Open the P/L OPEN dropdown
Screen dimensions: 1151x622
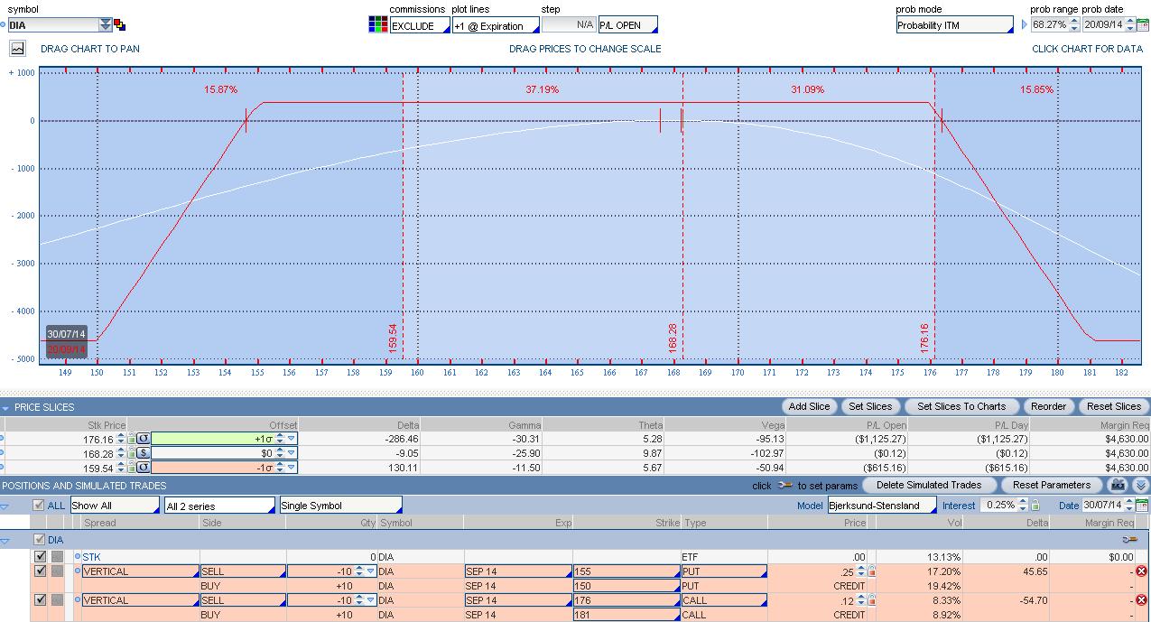(627, 25)
